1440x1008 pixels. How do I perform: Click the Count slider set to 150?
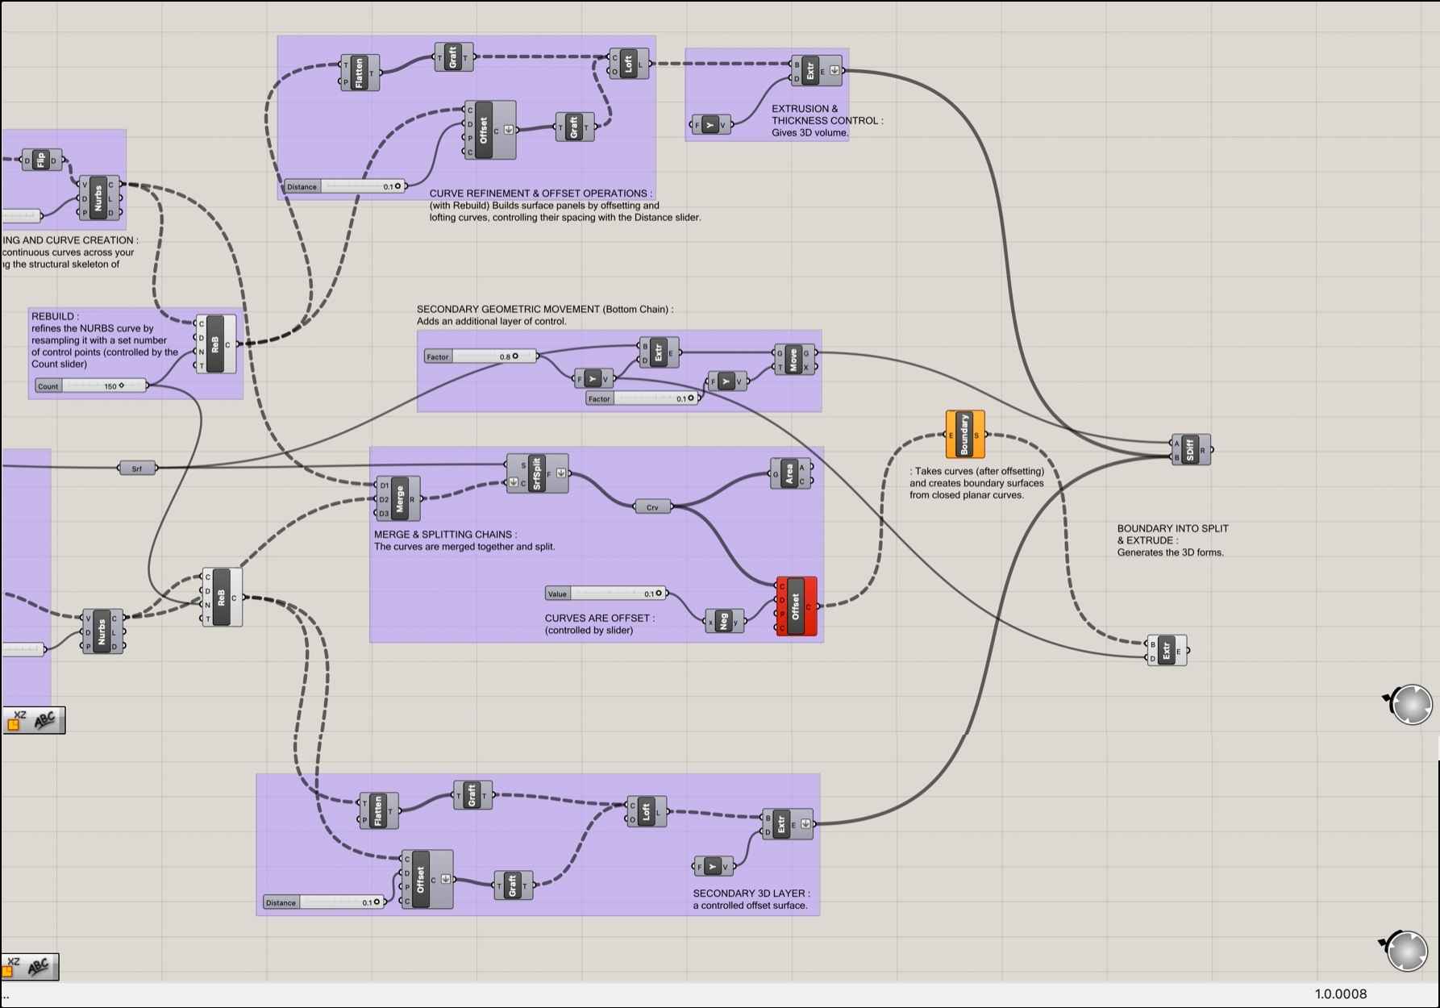(x=91, y=386)
